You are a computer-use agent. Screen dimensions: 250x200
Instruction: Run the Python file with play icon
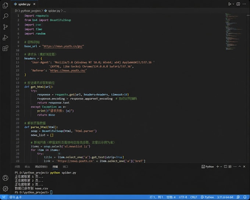(229, 4)
